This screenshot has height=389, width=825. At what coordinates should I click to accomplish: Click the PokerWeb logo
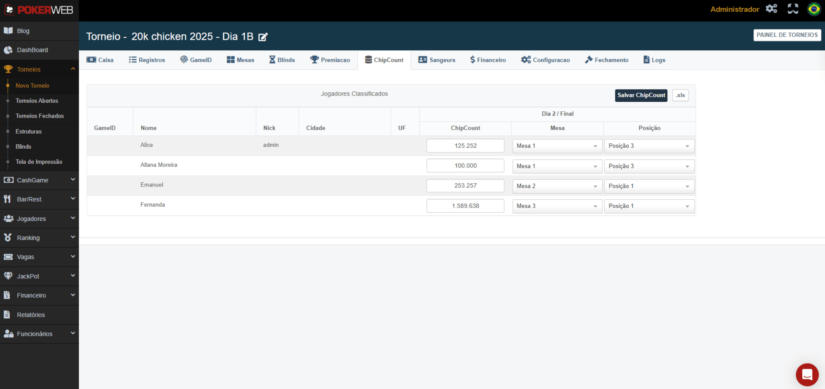(x=39, y=10)
